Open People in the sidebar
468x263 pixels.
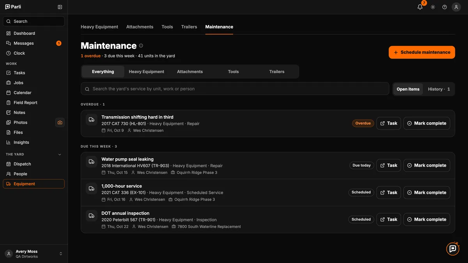34,174
